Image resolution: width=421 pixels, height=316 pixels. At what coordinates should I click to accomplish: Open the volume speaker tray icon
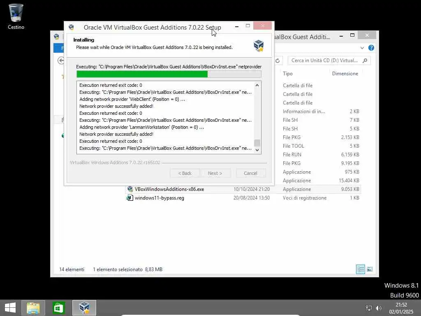click(379, 308)
